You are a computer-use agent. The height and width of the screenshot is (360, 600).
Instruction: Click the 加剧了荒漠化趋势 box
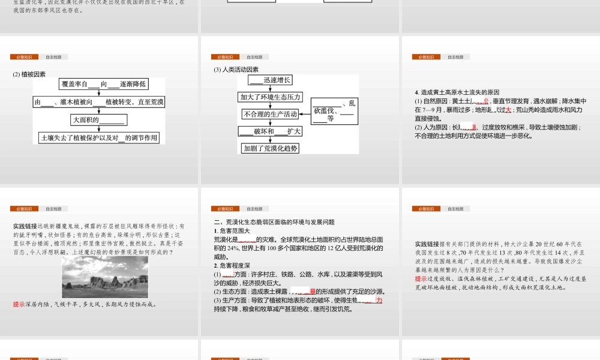269,147
